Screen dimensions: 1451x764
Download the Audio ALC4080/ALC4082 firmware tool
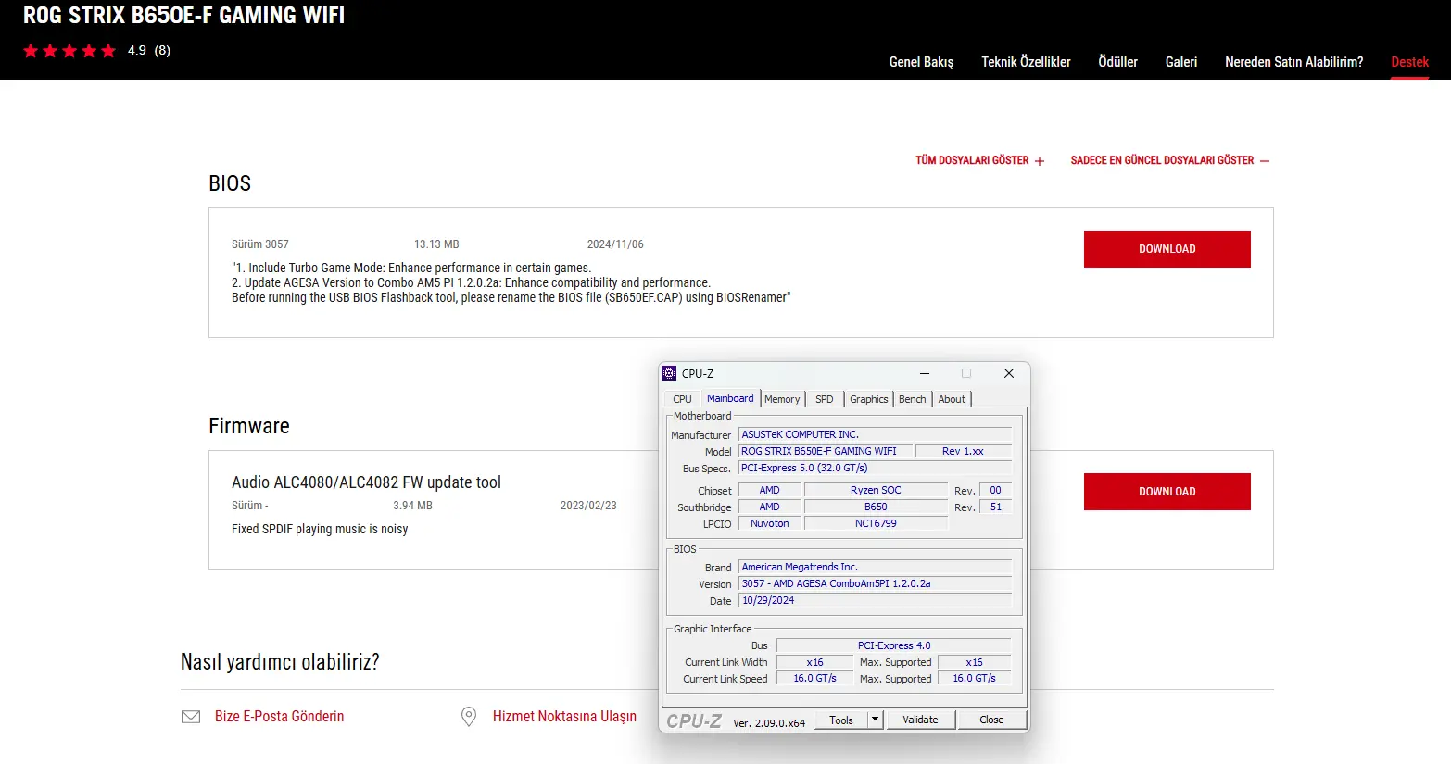pyautogui.click(x=1167, y=492)
